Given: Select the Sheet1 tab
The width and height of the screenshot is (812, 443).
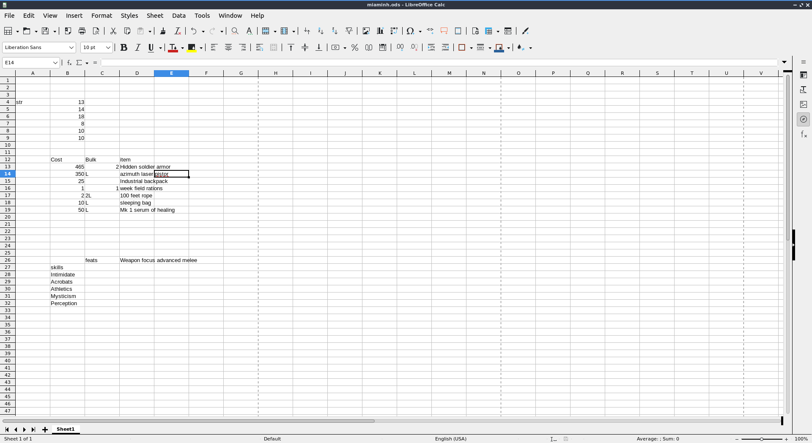Looking at the screenshot, I should coord(66,429).
